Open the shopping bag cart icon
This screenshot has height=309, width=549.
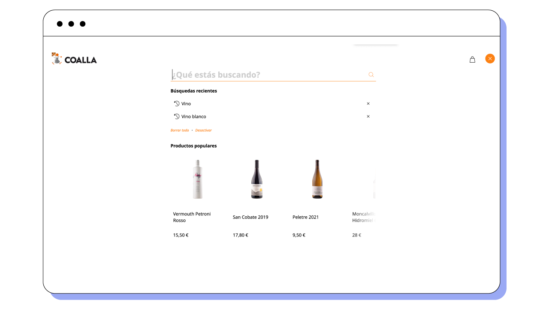(x=472, y=60)
